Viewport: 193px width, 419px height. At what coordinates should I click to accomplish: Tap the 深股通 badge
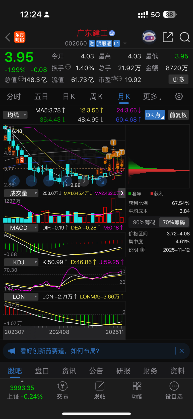pos(104,44)
